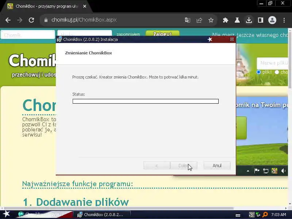The width and height of the screenshot is (292, 219).
Task: Click the speaker icon in promo tray
Action: 283,171
